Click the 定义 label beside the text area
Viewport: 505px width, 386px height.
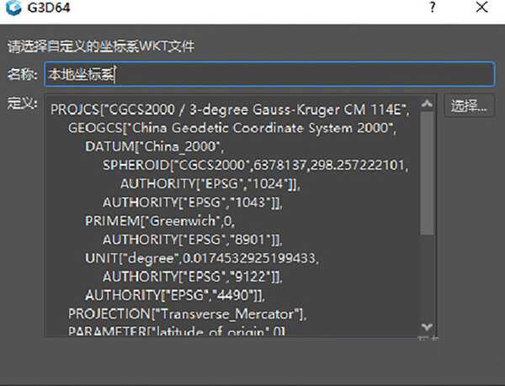20,103
